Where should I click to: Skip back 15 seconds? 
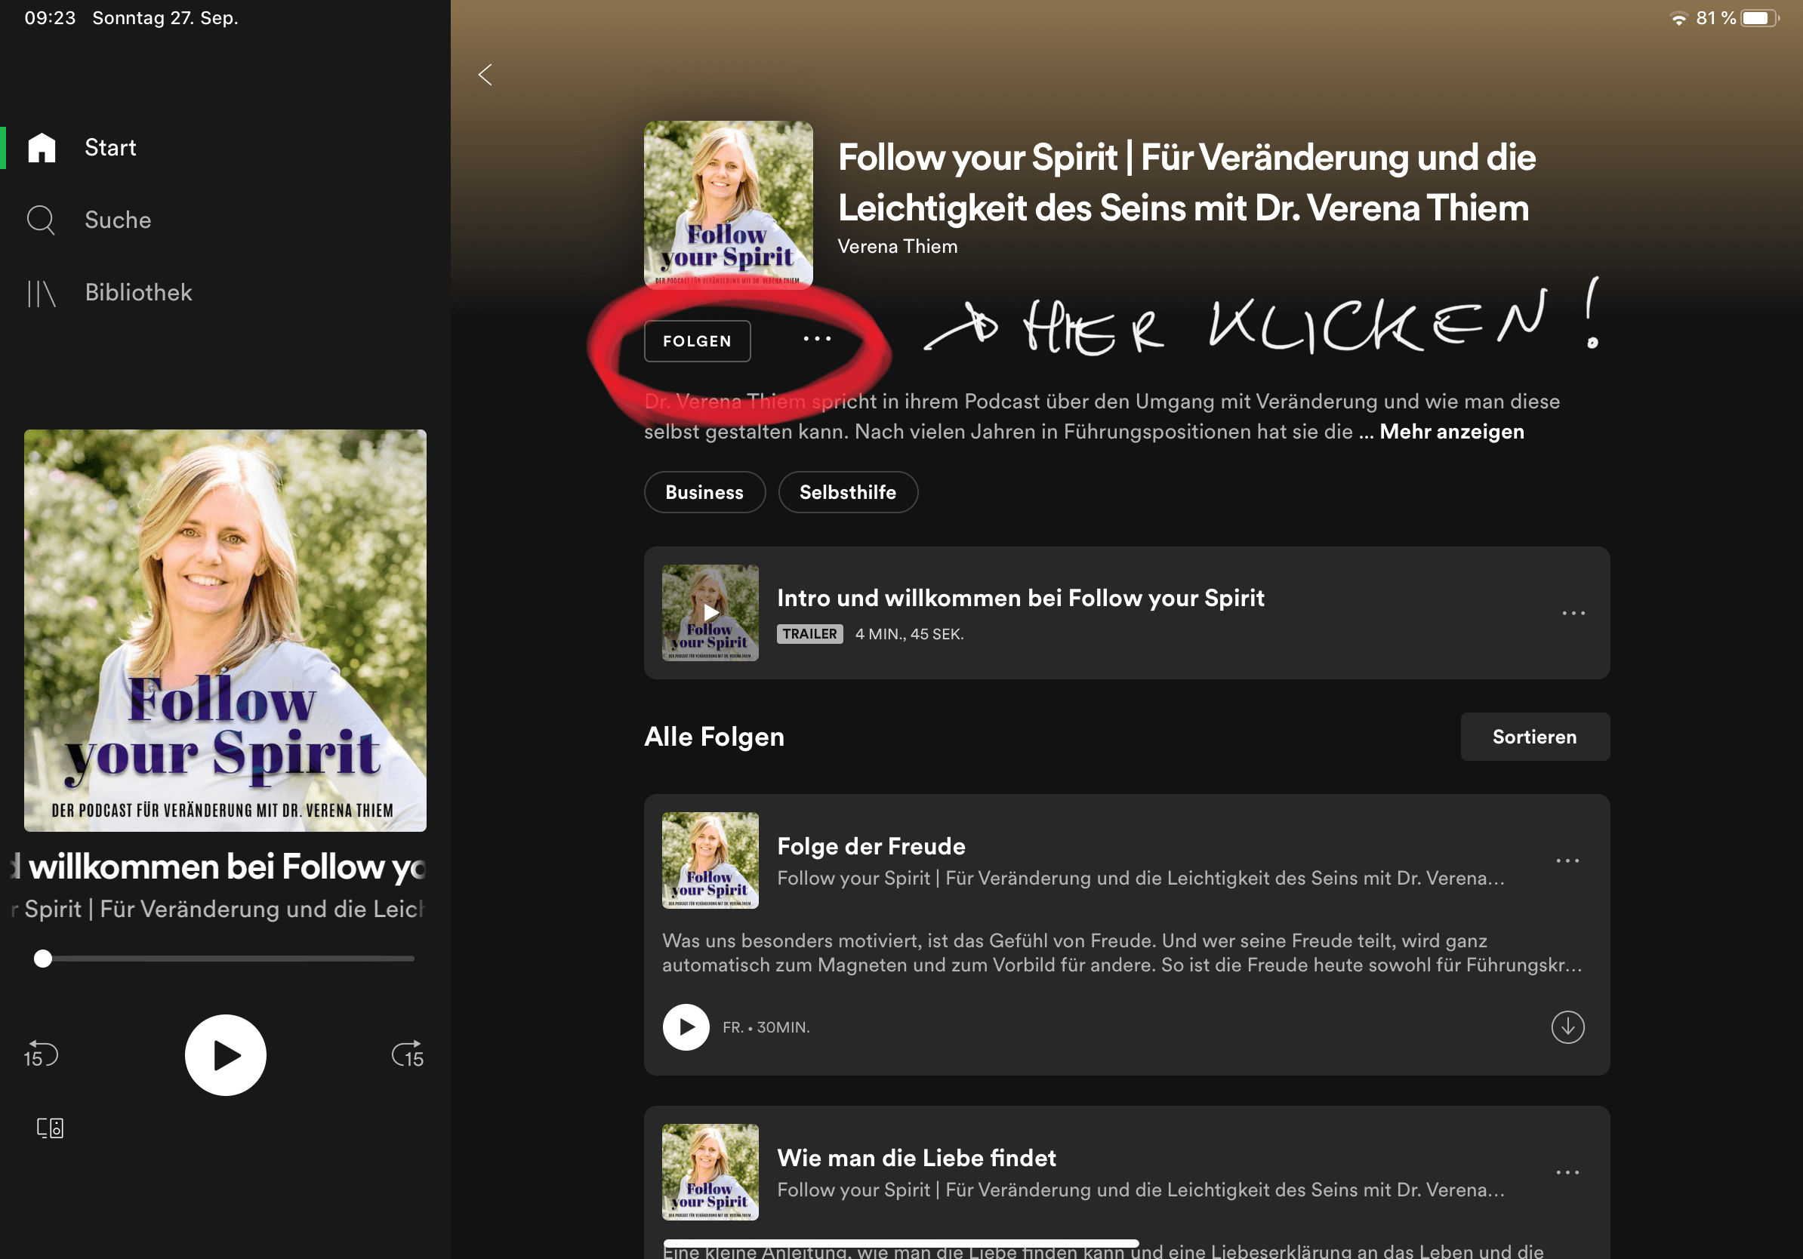41,1055
